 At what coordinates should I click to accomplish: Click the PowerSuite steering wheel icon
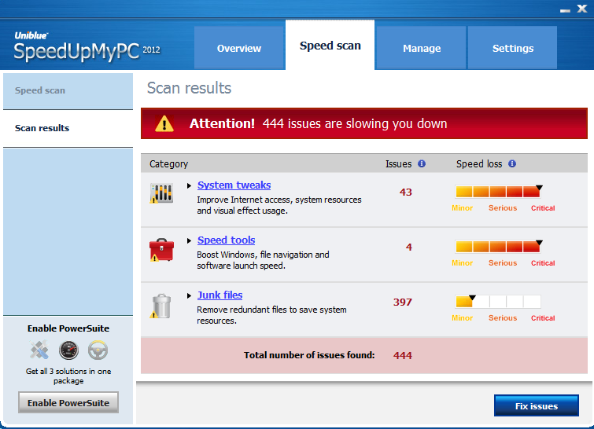[x=98, y=350]
